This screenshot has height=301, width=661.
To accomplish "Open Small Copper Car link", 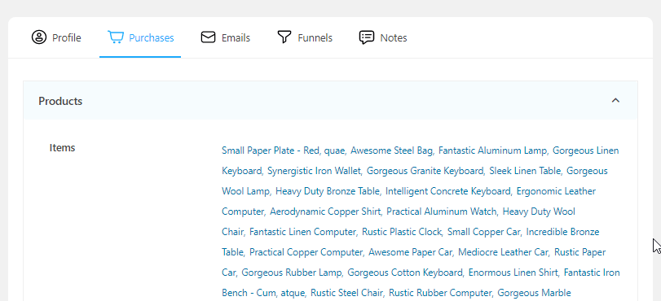I will click(484, 232).
